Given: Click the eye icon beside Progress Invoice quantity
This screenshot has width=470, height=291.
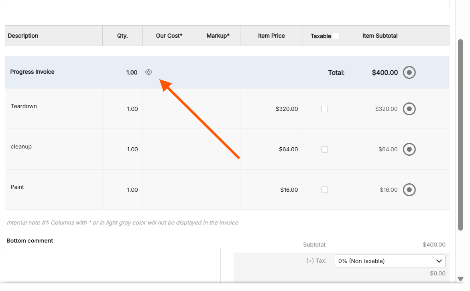Looking at the screenshot, I should click(149, 72).
